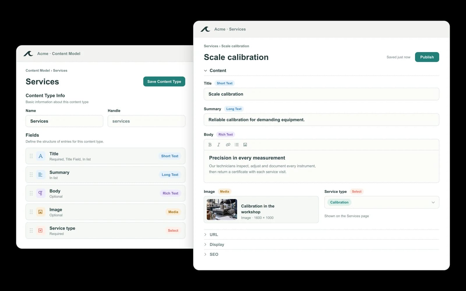Click the Title field letter A icon
The image size is (466, 291).
click(40, 156)
